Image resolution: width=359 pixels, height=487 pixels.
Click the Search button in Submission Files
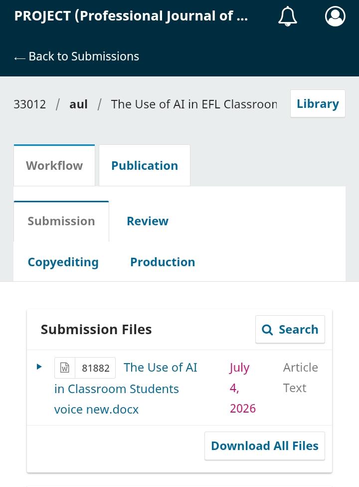tap(290, 330)
